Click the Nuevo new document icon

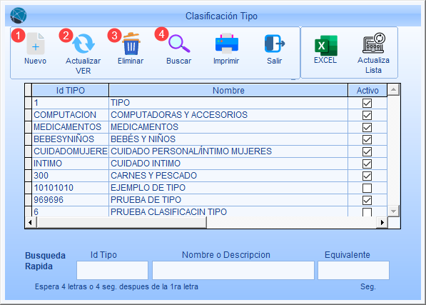click(x=36, y=44)
